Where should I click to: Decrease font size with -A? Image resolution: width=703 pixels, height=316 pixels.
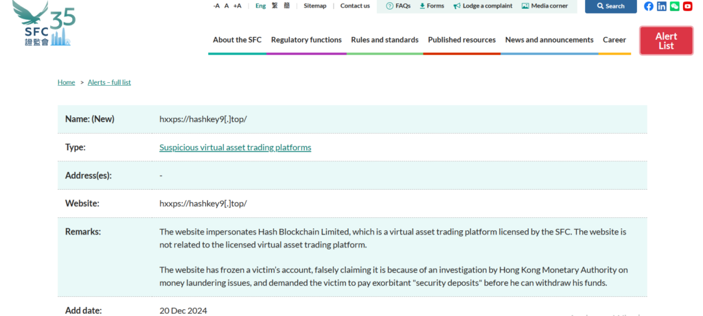pyautogui.click(x=216, y=5)
